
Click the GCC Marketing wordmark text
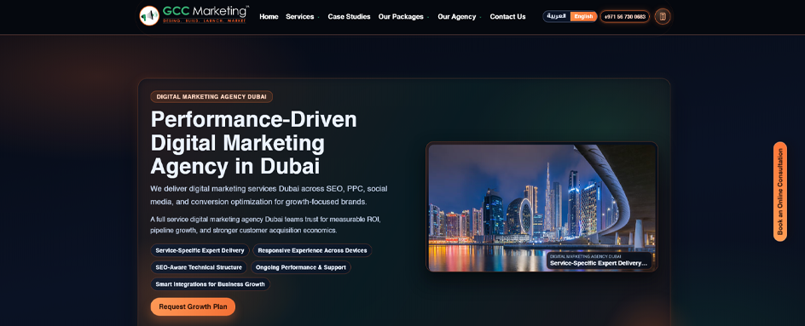tap(206, 11)
